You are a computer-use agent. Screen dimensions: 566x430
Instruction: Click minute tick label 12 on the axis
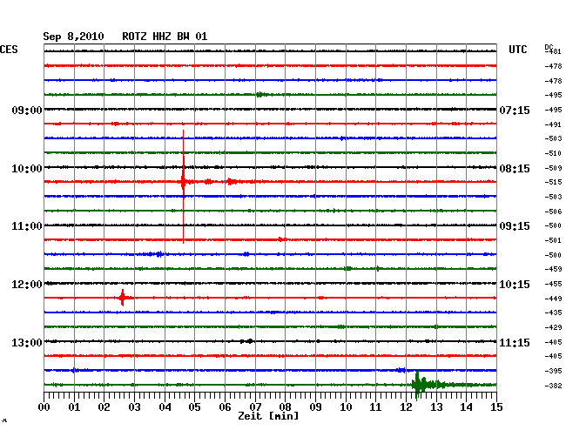pyautogui.click(x=406, y=407)
